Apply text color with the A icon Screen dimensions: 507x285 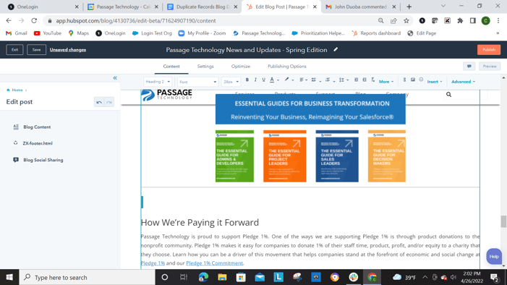pyautogui.click(x=272, y=80)
